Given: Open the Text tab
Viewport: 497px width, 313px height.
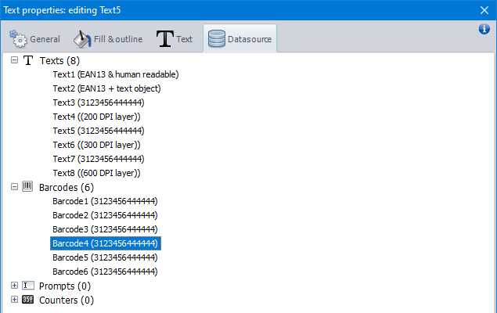Looking at the screenshot, I should click(x=175, y=39).
